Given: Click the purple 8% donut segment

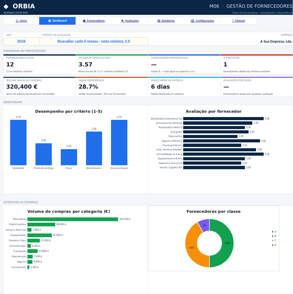Looking at the screenshot, I should 204,225.
